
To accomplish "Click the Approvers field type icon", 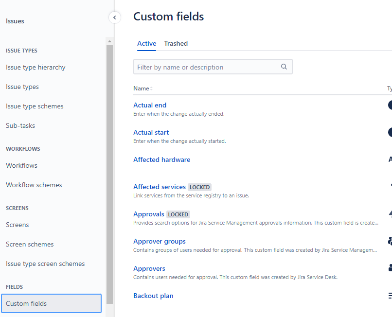I will click(390, 267).
